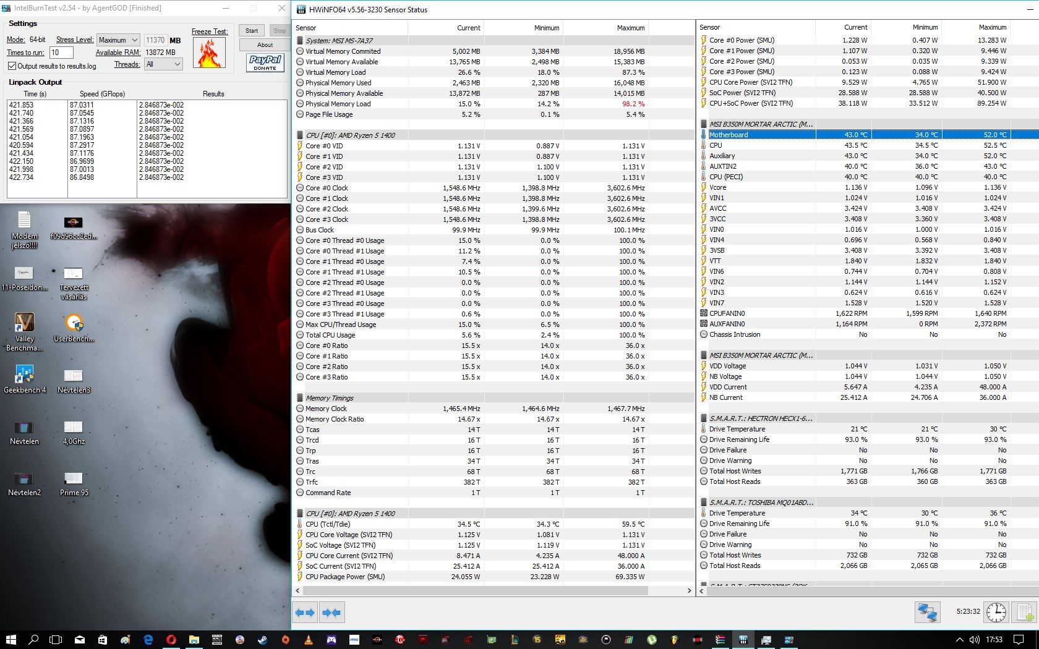Select the CPU Package Power (SMU) row

tap(494, 577)
